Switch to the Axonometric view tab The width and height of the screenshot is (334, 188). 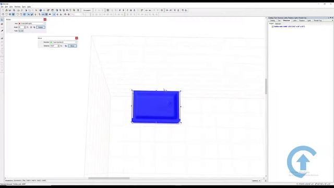(18, 181)
